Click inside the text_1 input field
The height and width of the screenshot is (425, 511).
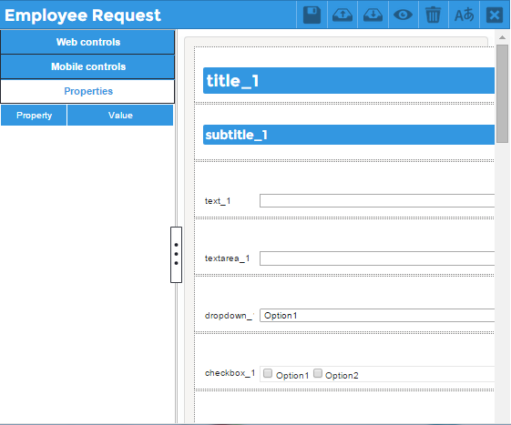377,200
